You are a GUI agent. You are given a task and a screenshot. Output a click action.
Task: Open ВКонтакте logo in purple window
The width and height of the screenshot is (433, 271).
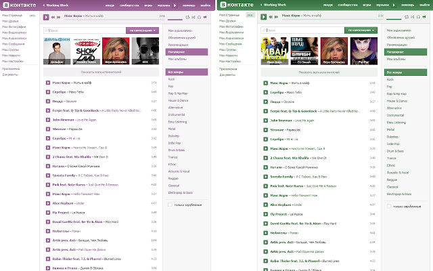[20, 5]
